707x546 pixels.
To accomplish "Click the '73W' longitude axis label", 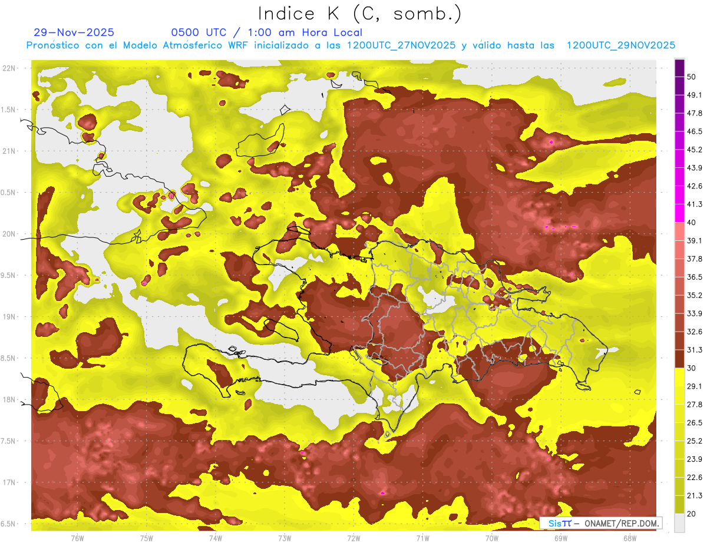I will [x=285, y=538].
